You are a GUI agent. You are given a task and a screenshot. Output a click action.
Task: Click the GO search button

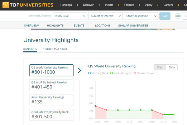pos(165,16)
